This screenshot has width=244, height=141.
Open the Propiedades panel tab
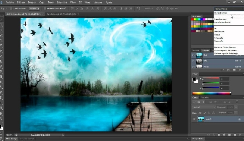point(198,139)
